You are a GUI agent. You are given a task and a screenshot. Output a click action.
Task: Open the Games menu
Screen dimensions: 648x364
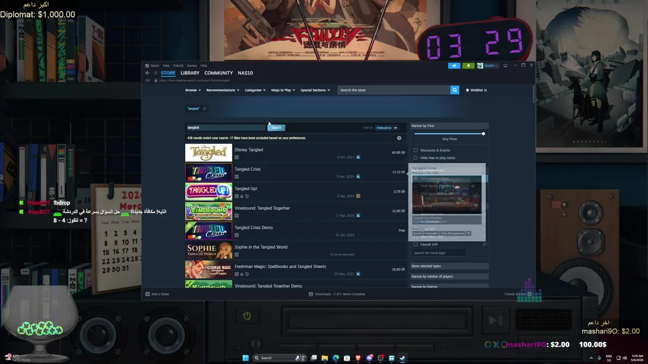click(x=192, y=65)
